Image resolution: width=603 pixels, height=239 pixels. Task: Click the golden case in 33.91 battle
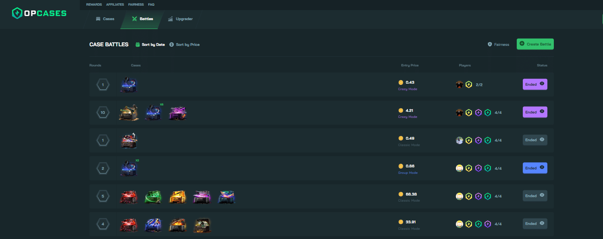click(202, 225)
